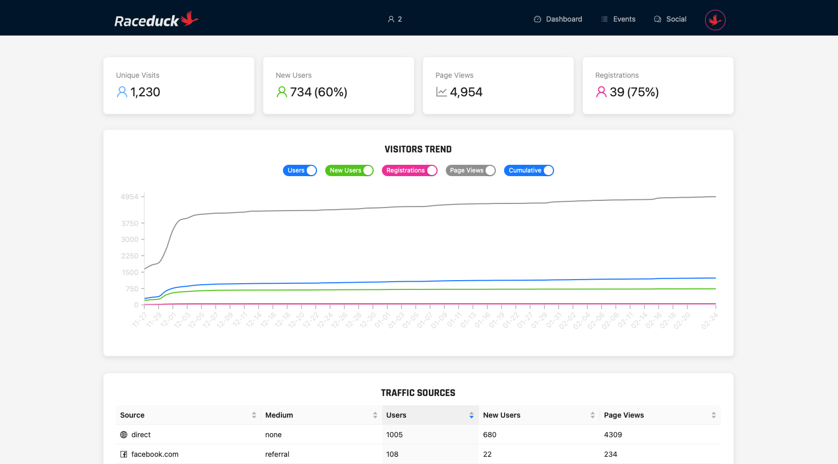Click the speedometer icon next to Dashboard
Image resolution: width=838 pixels, height=464 pixels.
coord(538,19)
